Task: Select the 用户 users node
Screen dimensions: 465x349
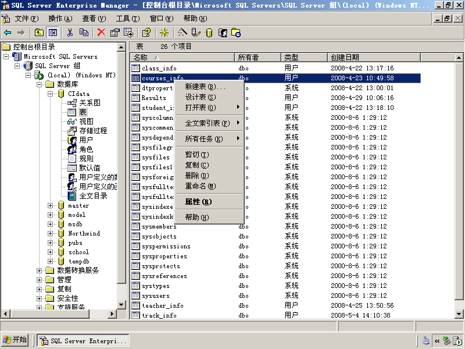Action: [86, 140]
